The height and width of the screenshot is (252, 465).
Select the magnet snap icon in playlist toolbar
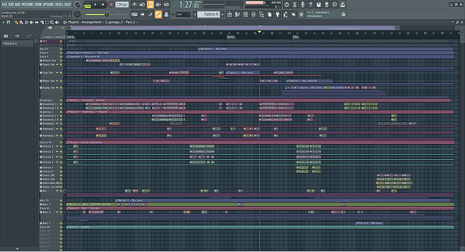[8, 22]
